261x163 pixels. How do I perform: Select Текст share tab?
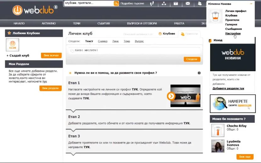click(89, 41)
